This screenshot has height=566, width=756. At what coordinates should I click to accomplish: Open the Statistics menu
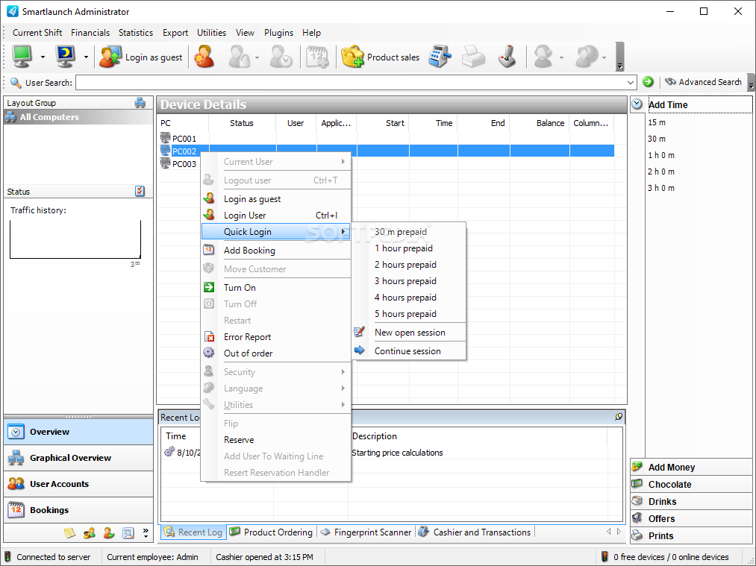click(x=136, y=33)
